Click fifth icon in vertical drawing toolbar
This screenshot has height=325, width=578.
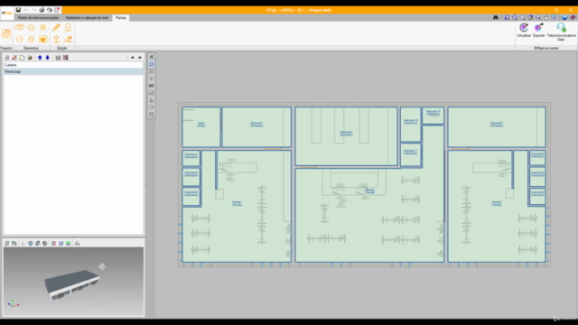pyautogui.click(x=152, y=86)
